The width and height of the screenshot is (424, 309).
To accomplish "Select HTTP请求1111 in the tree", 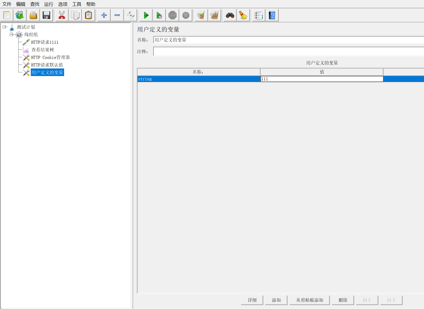I will coord(45,42).
